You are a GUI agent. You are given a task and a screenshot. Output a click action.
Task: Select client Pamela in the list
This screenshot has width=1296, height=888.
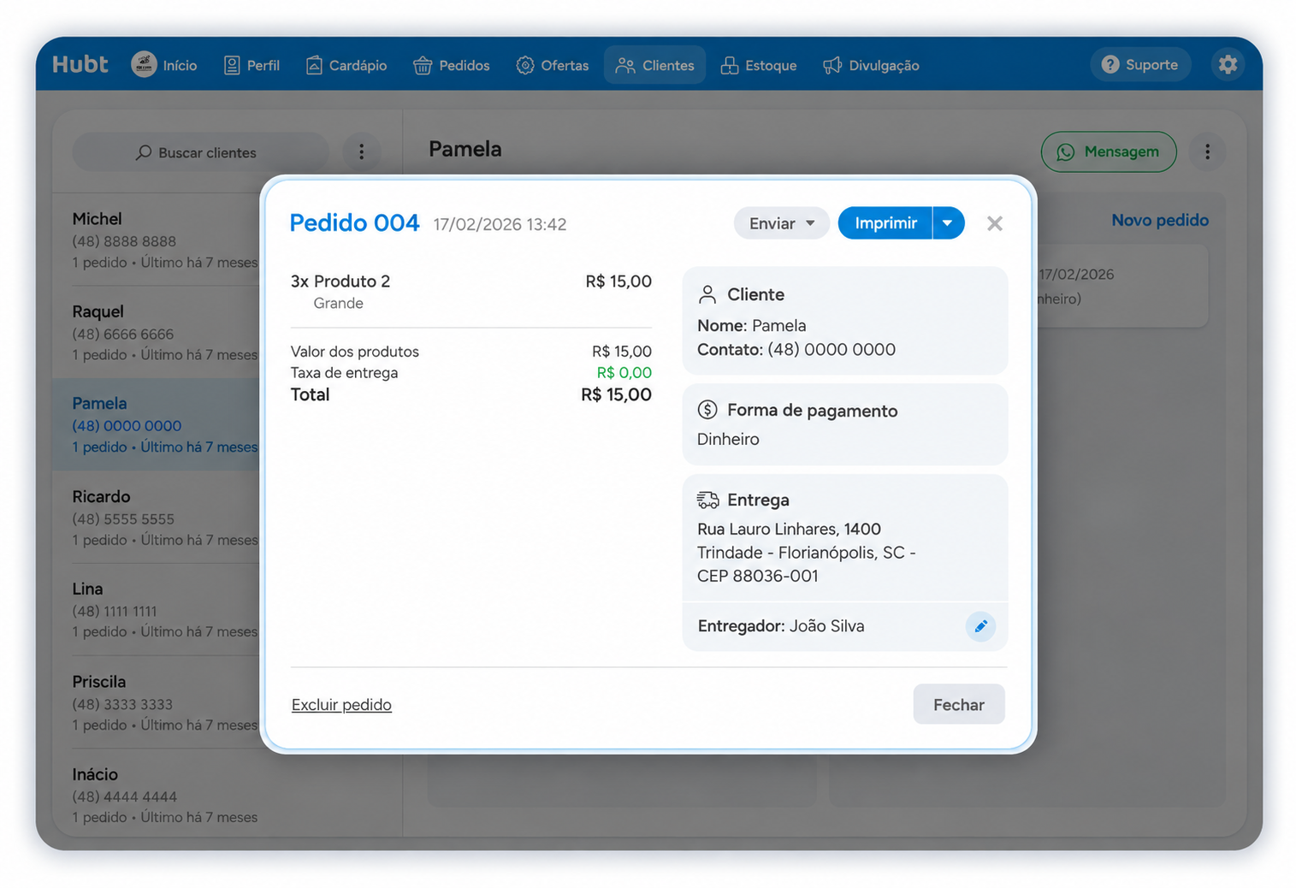(157, 425)
